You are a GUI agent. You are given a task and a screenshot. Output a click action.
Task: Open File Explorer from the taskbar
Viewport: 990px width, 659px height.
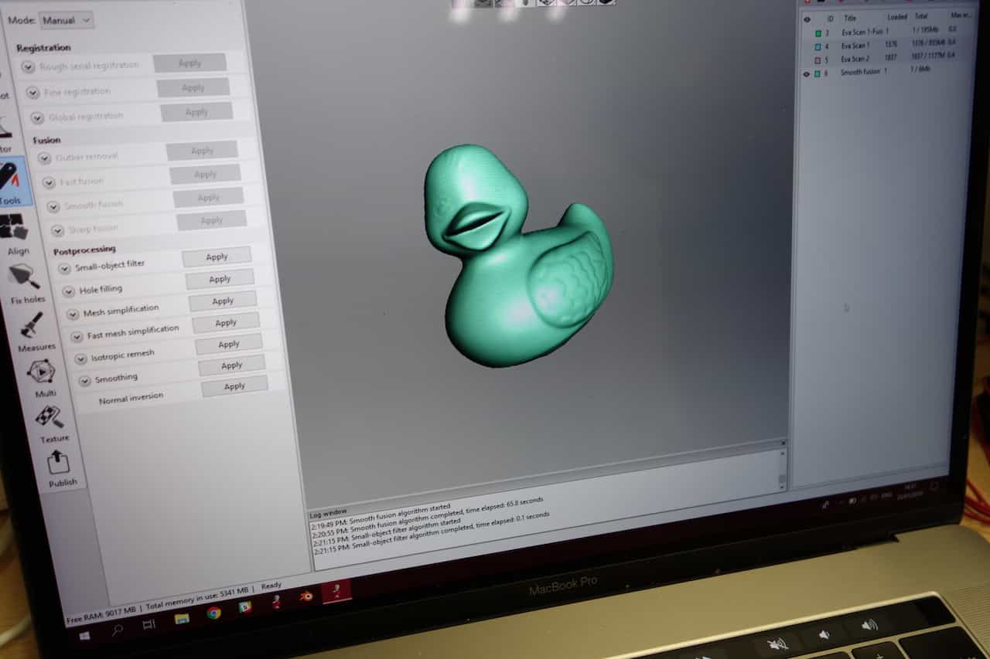(x=182, y=618)
